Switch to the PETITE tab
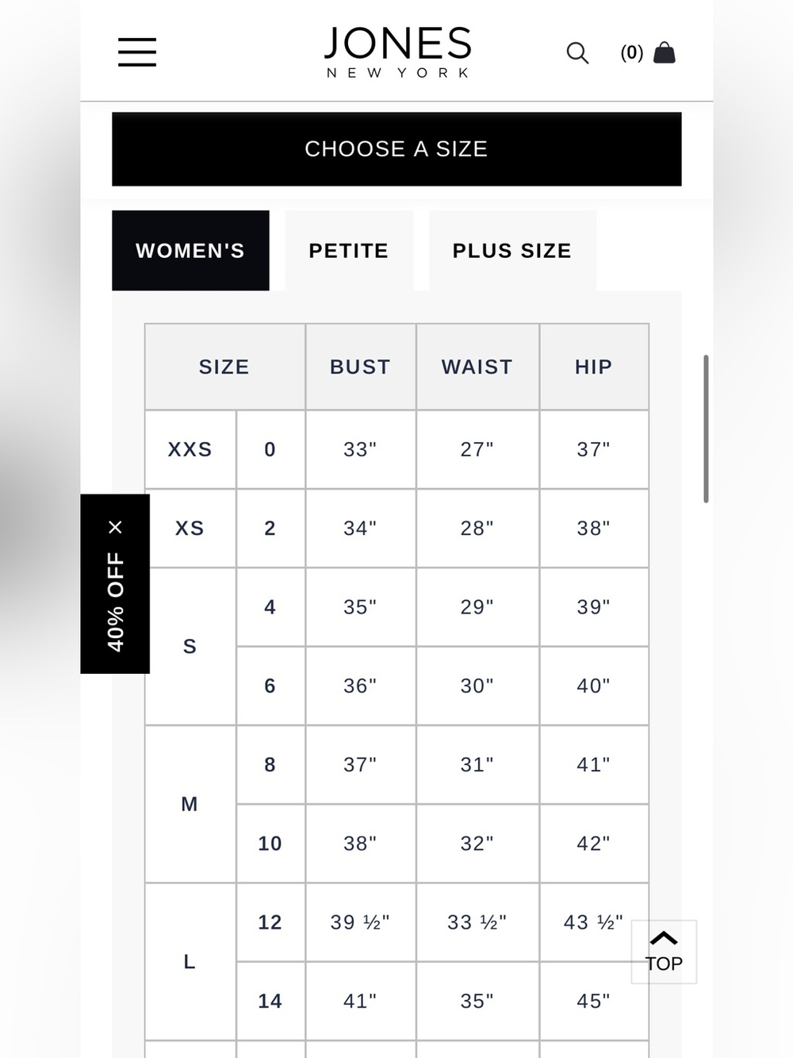Viewport: 793px width, 1058px height. point(349,251)
